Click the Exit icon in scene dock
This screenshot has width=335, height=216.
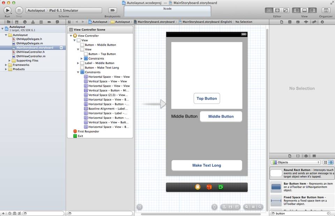[x=221, y=187]
